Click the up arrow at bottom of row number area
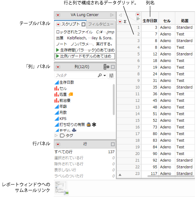This screenshot has height=197, width=196. (x=120, y=175)
